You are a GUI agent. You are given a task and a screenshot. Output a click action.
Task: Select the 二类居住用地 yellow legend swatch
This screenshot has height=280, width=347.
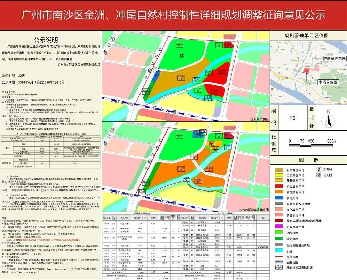(279, 175)
